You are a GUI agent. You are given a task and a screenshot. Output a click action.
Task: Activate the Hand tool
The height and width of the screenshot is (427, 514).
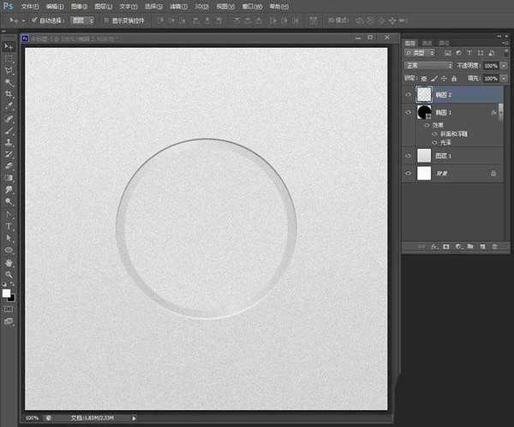coord(9,262)
